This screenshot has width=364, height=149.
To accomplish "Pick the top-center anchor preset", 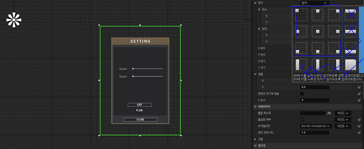I will click(317, 14).
